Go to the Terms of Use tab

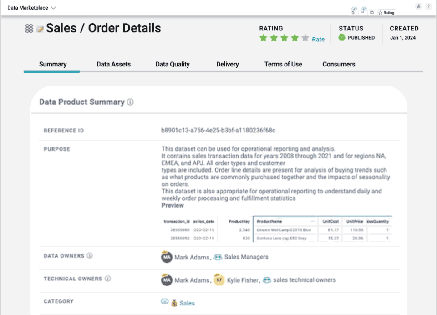283,64
